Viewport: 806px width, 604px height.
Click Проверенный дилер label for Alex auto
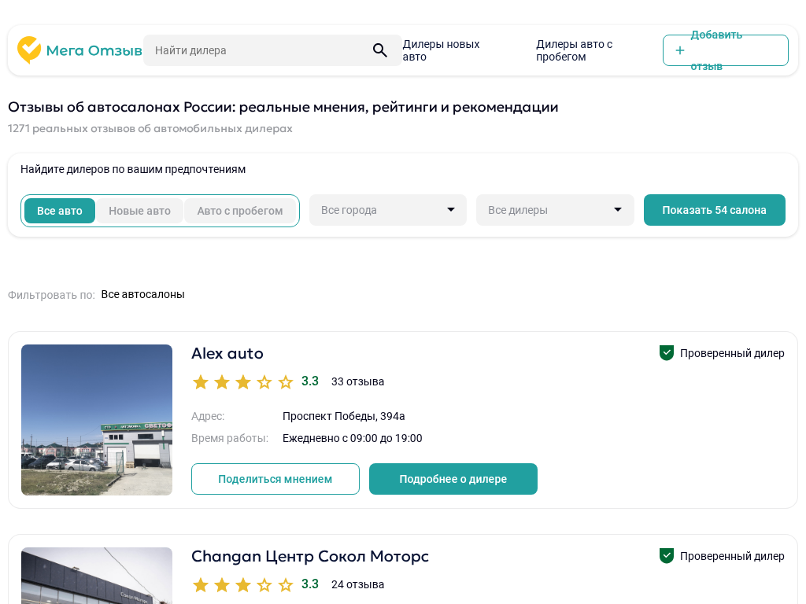point(732,353)
